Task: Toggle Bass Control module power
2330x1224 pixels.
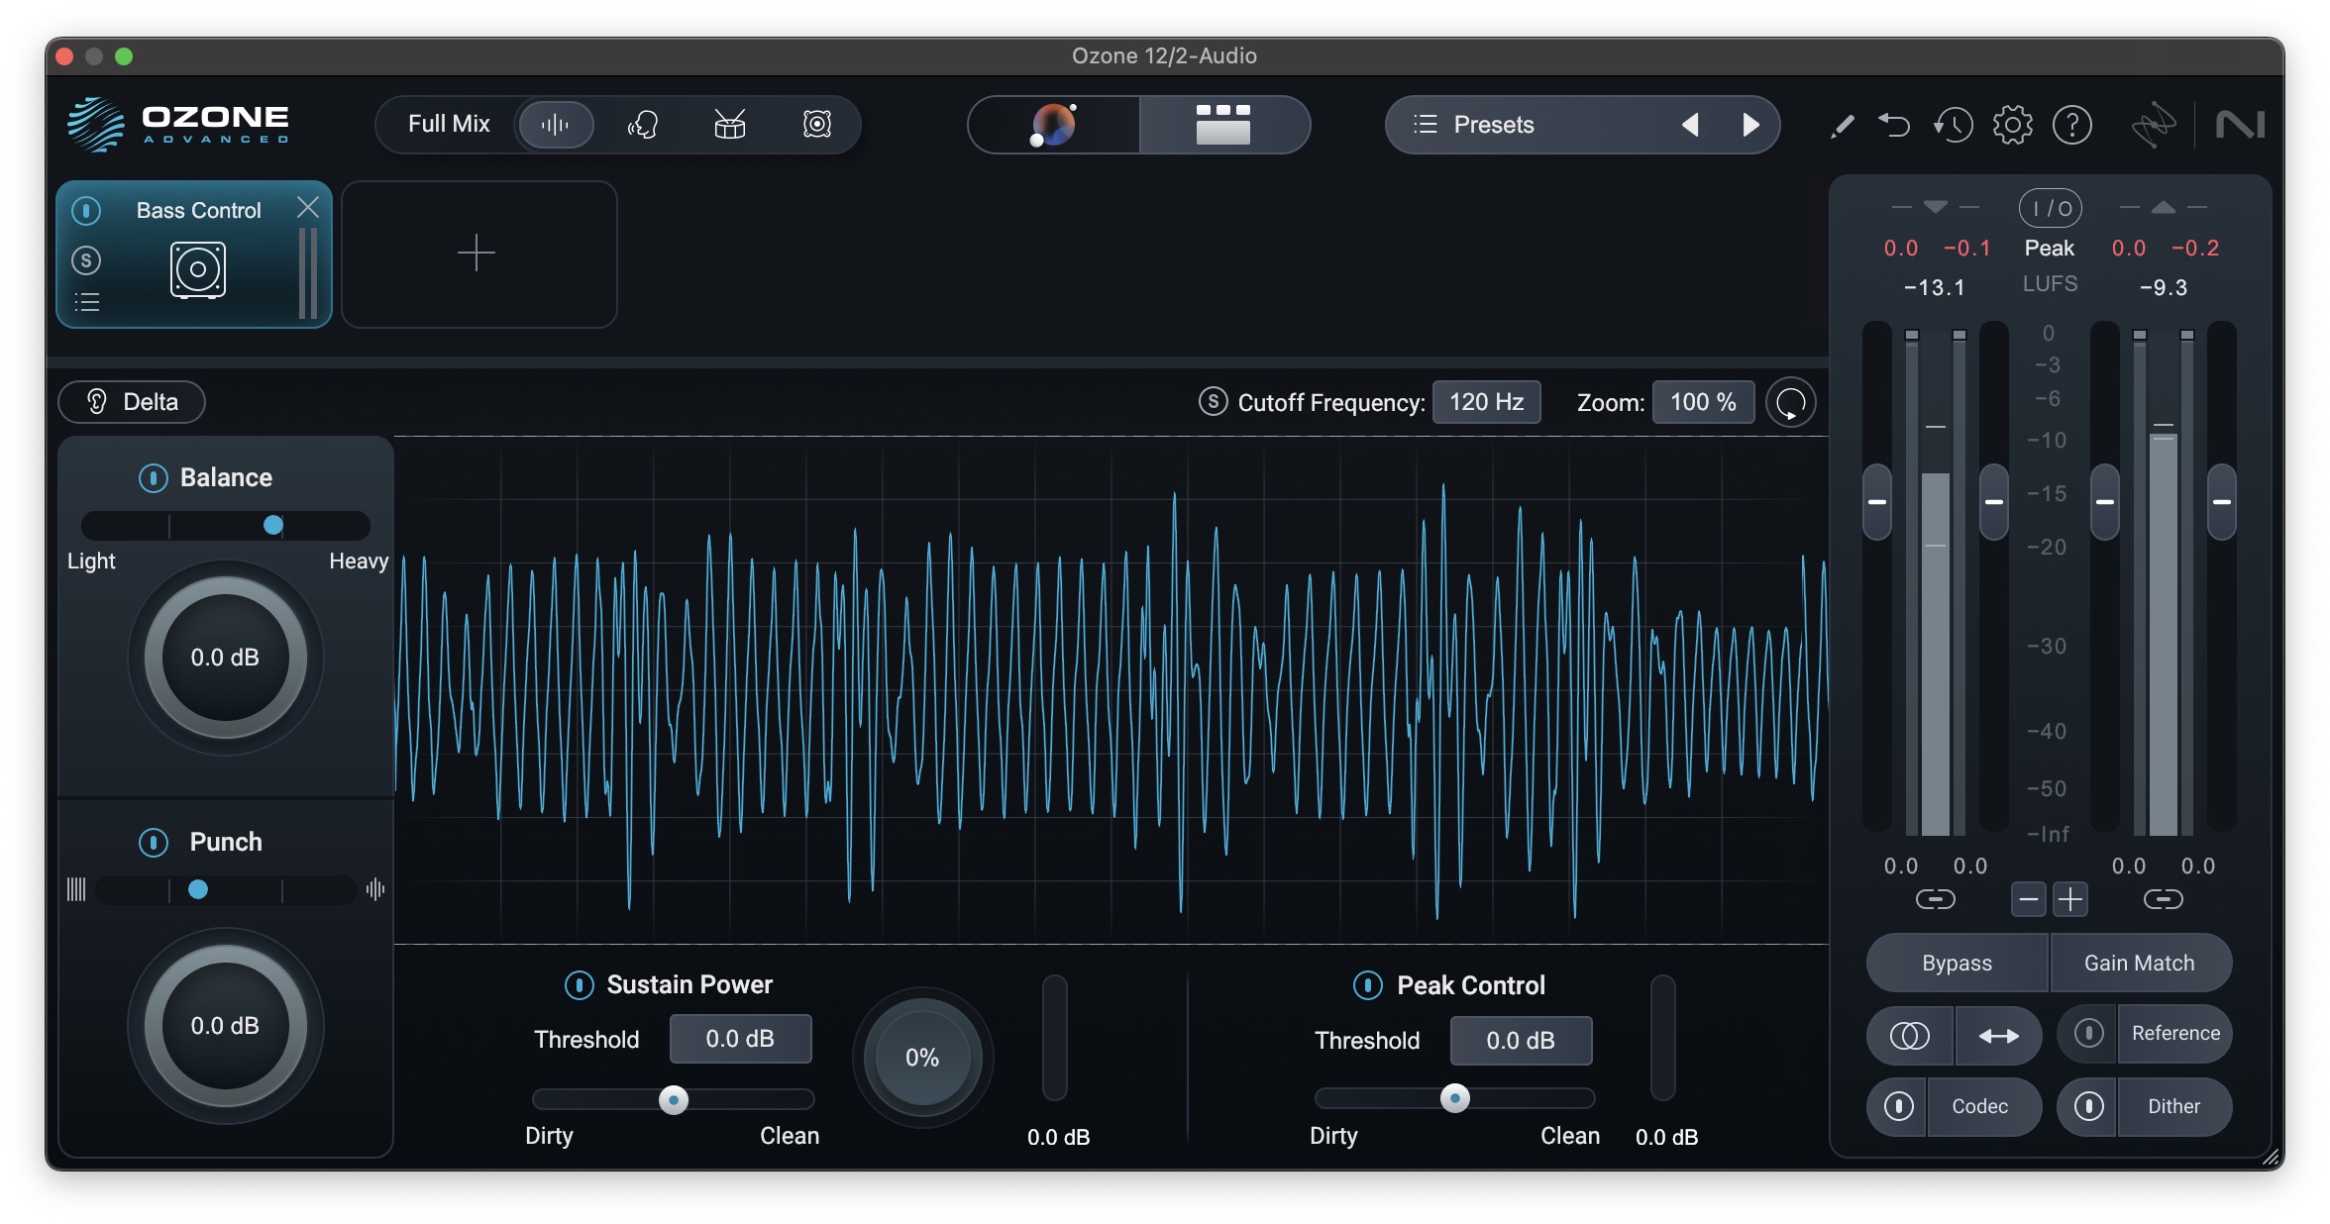Action: pos(86,210)
